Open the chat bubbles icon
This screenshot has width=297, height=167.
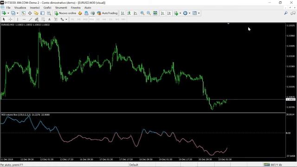(x=293, y=13)
